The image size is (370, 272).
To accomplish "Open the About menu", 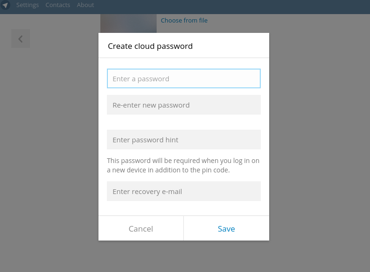I will (x=85, y=5).
